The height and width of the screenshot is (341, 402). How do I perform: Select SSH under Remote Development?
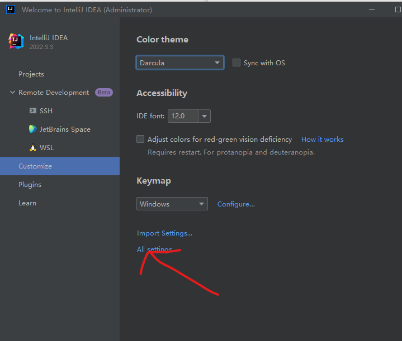click(46, 111)
